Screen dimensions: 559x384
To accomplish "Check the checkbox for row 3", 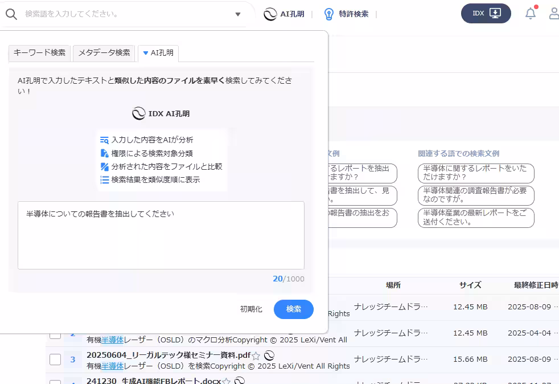I will (x=55, y=360).
